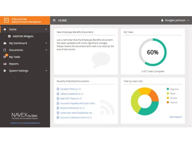192x144 pixels.
Task: Click the 'My Tasks' widget title
Action: [x=128, y=32]
